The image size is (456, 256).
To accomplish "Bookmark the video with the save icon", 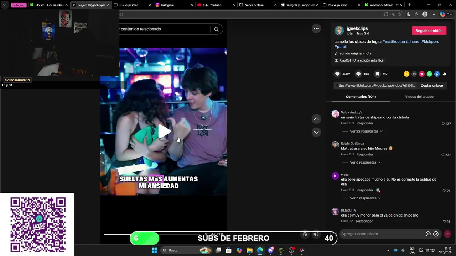I will (377, 74).
